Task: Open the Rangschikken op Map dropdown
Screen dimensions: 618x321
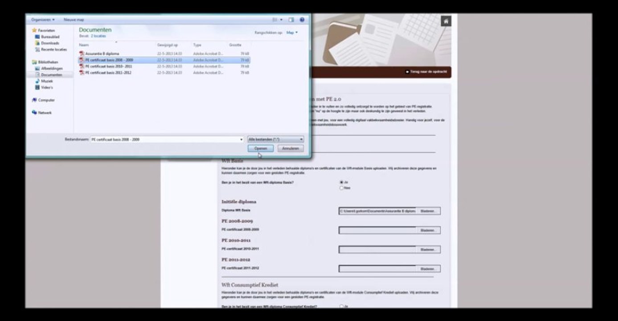Action: (292, 33)
